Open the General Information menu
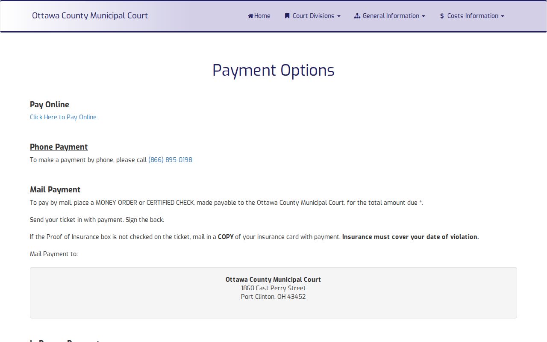This screenshot has height=342, width=547. point(390,16)
